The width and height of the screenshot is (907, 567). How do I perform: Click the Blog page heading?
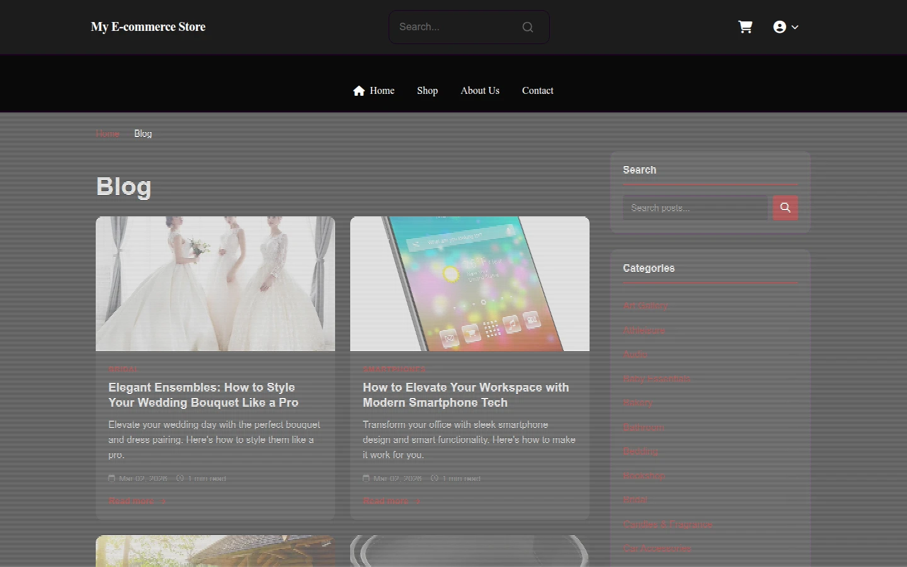[124, 186]
